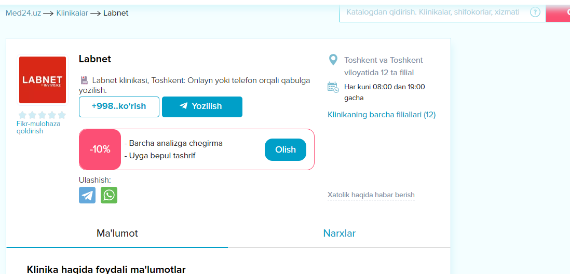570x274 pixels.
Task: Go to Klinikalar breadcrumb link
Action: tap(72, 13)
